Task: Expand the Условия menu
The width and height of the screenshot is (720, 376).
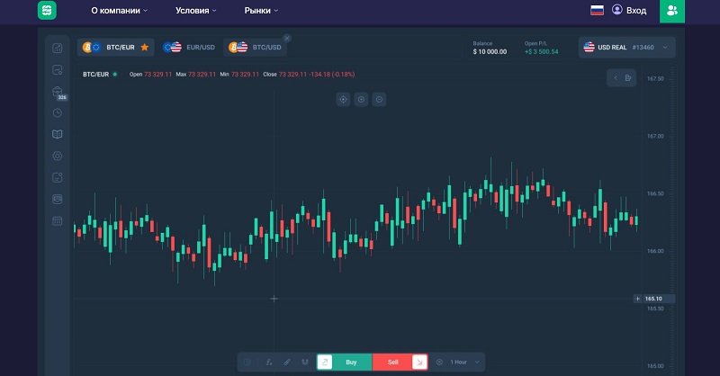Action: click(x=197, y=11)
